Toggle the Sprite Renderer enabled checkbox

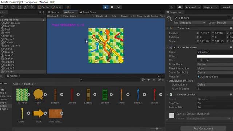coord(175,47)
